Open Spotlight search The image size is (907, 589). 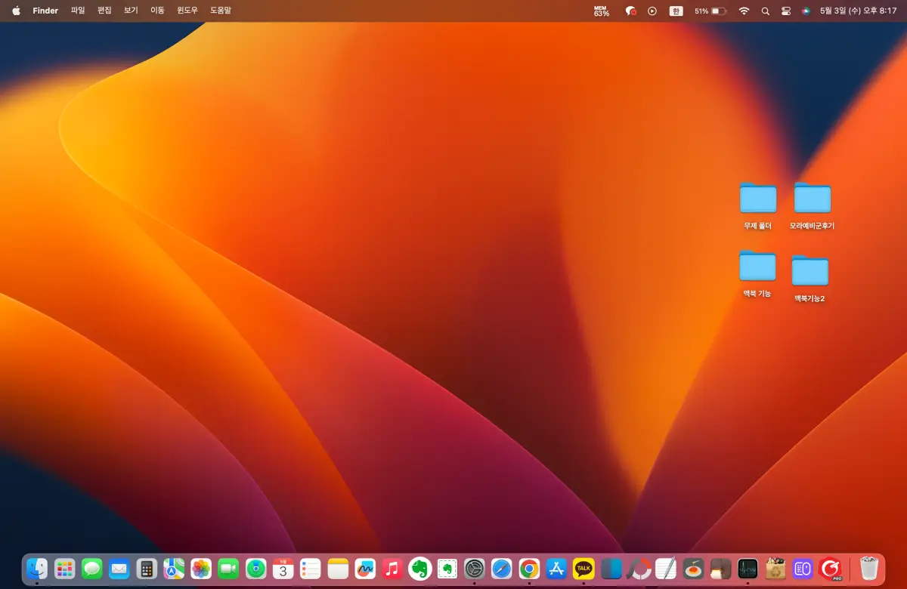pyautogui.click(x=765, y=11)
